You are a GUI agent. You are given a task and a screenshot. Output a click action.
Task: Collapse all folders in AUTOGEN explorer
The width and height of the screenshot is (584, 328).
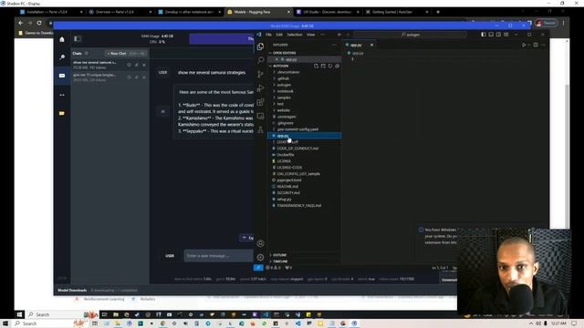337,66
